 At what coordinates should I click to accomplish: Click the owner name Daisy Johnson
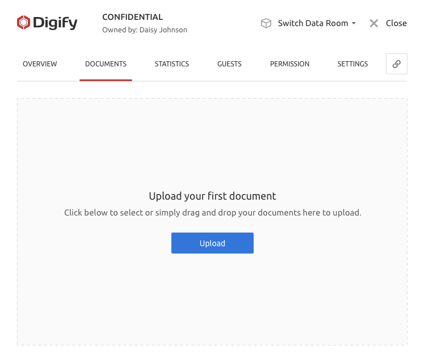[163, 30]
